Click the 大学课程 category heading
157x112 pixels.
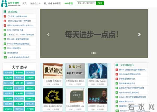19,67
